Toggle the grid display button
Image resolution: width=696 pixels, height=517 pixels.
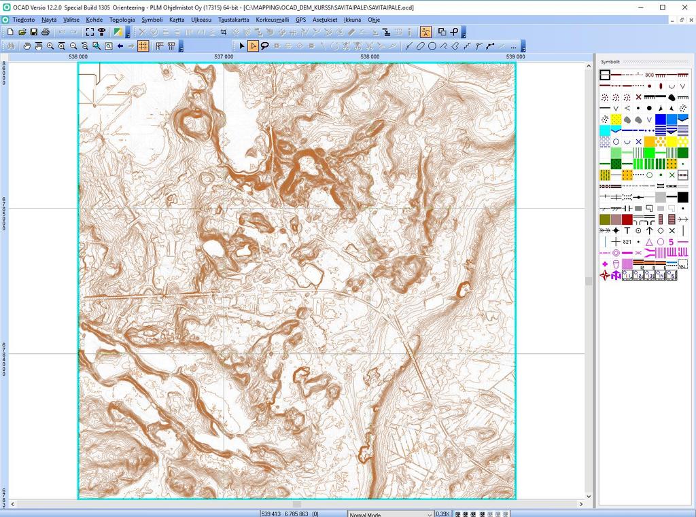(143, 46)
